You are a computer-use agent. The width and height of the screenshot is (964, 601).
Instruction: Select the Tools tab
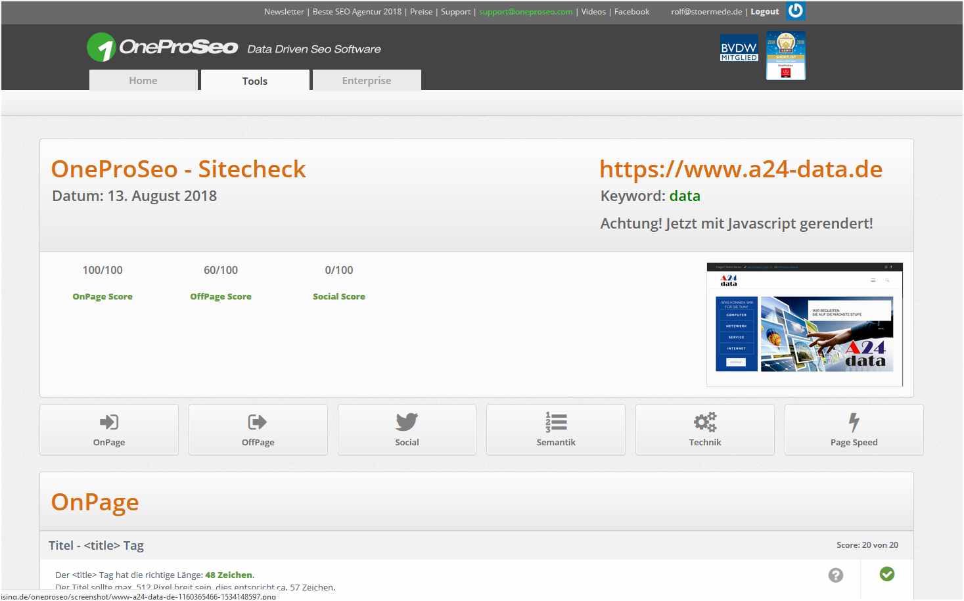[255, 81]
